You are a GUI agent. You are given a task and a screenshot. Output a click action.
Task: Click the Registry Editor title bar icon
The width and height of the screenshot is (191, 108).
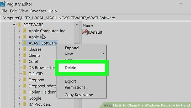coord(3,4)
